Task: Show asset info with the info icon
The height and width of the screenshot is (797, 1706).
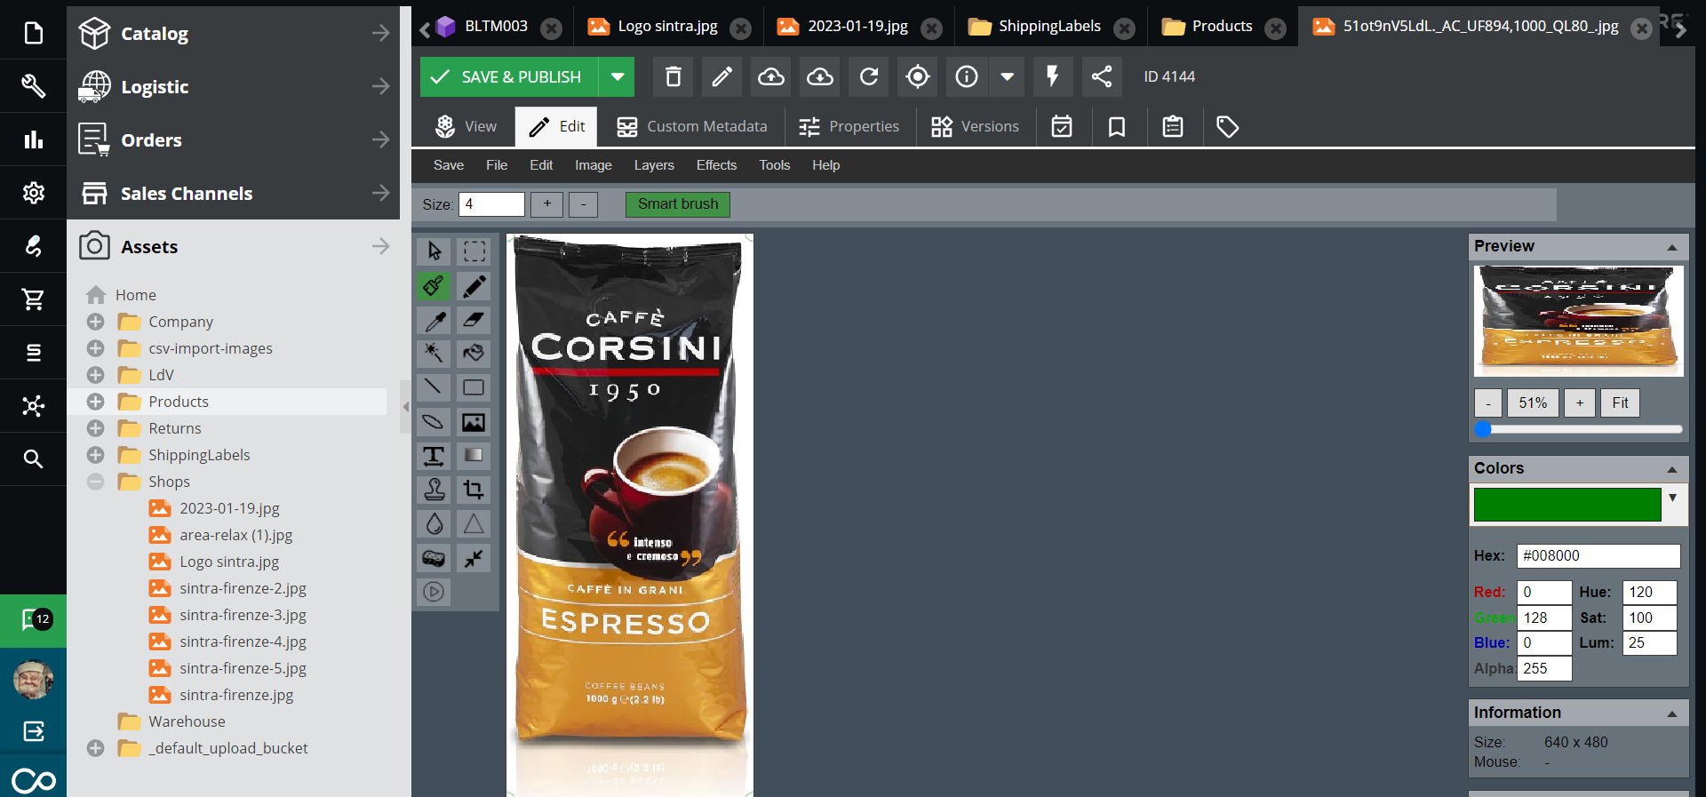Action: pyautogui.click(x=967, y=77)
